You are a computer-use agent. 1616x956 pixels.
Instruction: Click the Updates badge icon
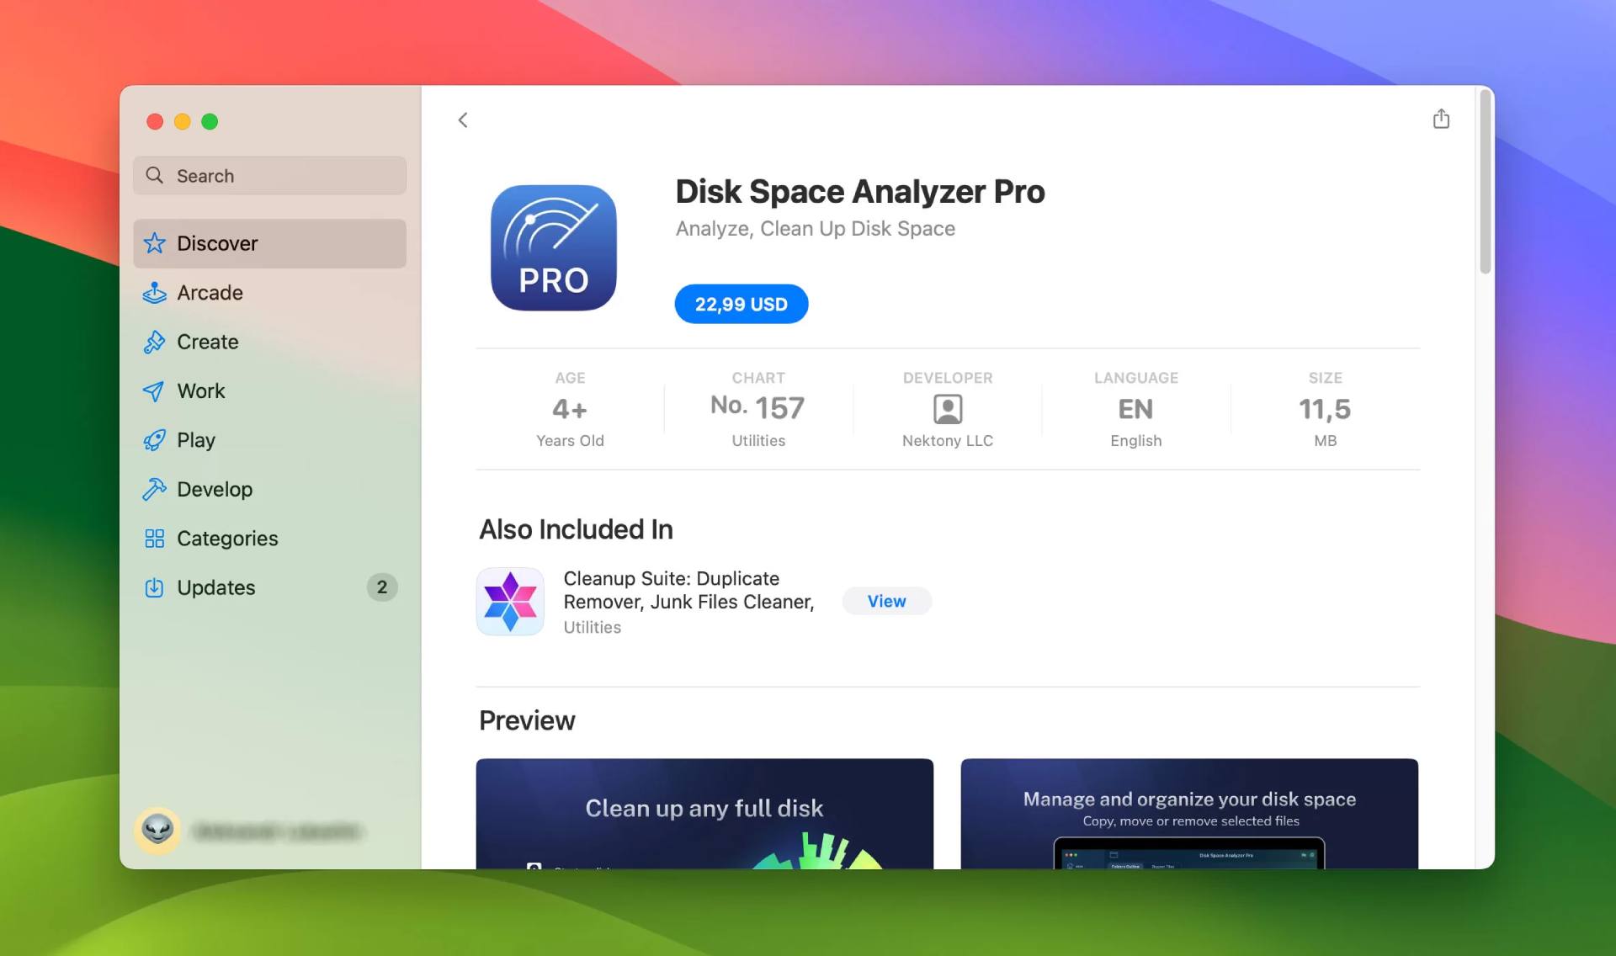pos(381,587)
